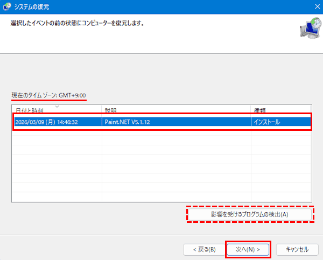Go back with the 戻る(B) button
Image resolution: width=323 pixels, height=260 pixels.
[x=200, y=249]
